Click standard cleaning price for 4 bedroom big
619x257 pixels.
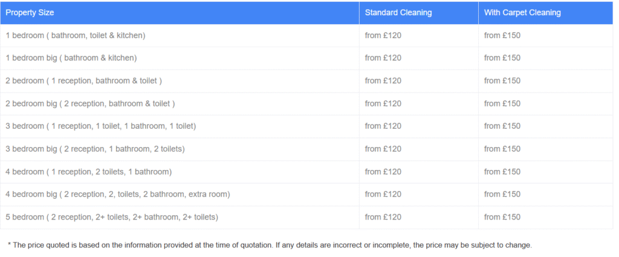383,194
